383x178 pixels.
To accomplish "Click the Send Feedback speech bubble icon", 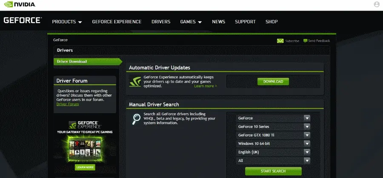I will point(305,41).
